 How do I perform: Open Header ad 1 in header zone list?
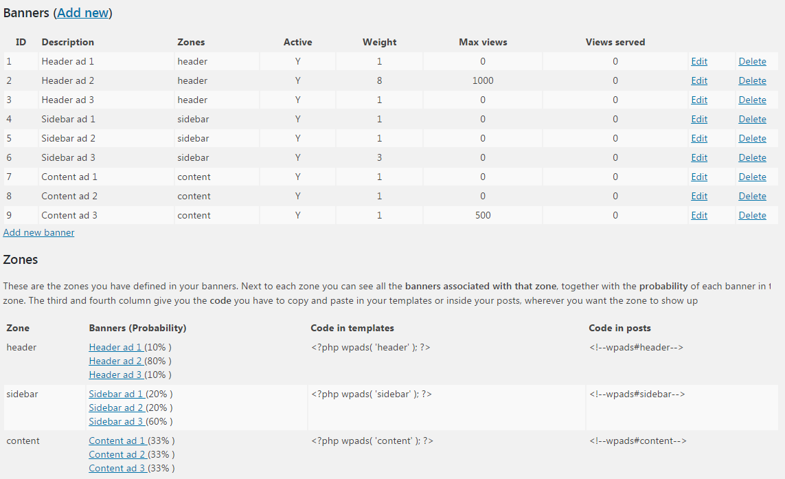[x=115, y=347]
